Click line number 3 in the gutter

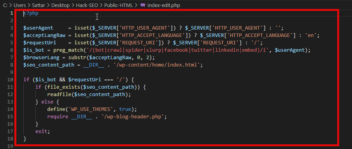click(x=11, y=28)
